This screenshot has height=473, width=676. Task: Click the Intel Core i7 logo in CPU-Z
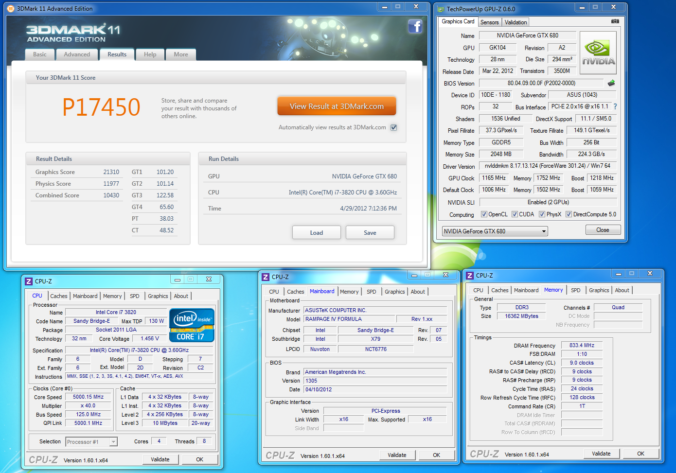click(192, 325)
